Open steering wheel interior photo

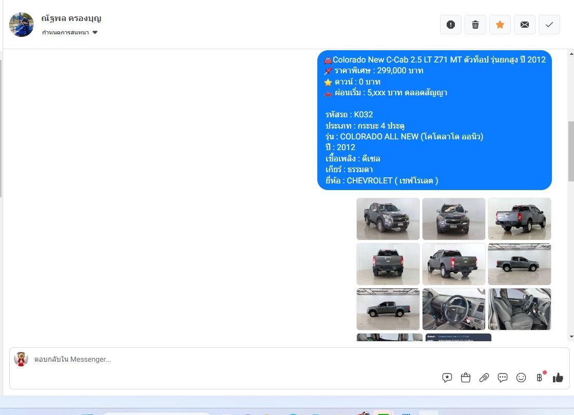(x=453, y=309)
